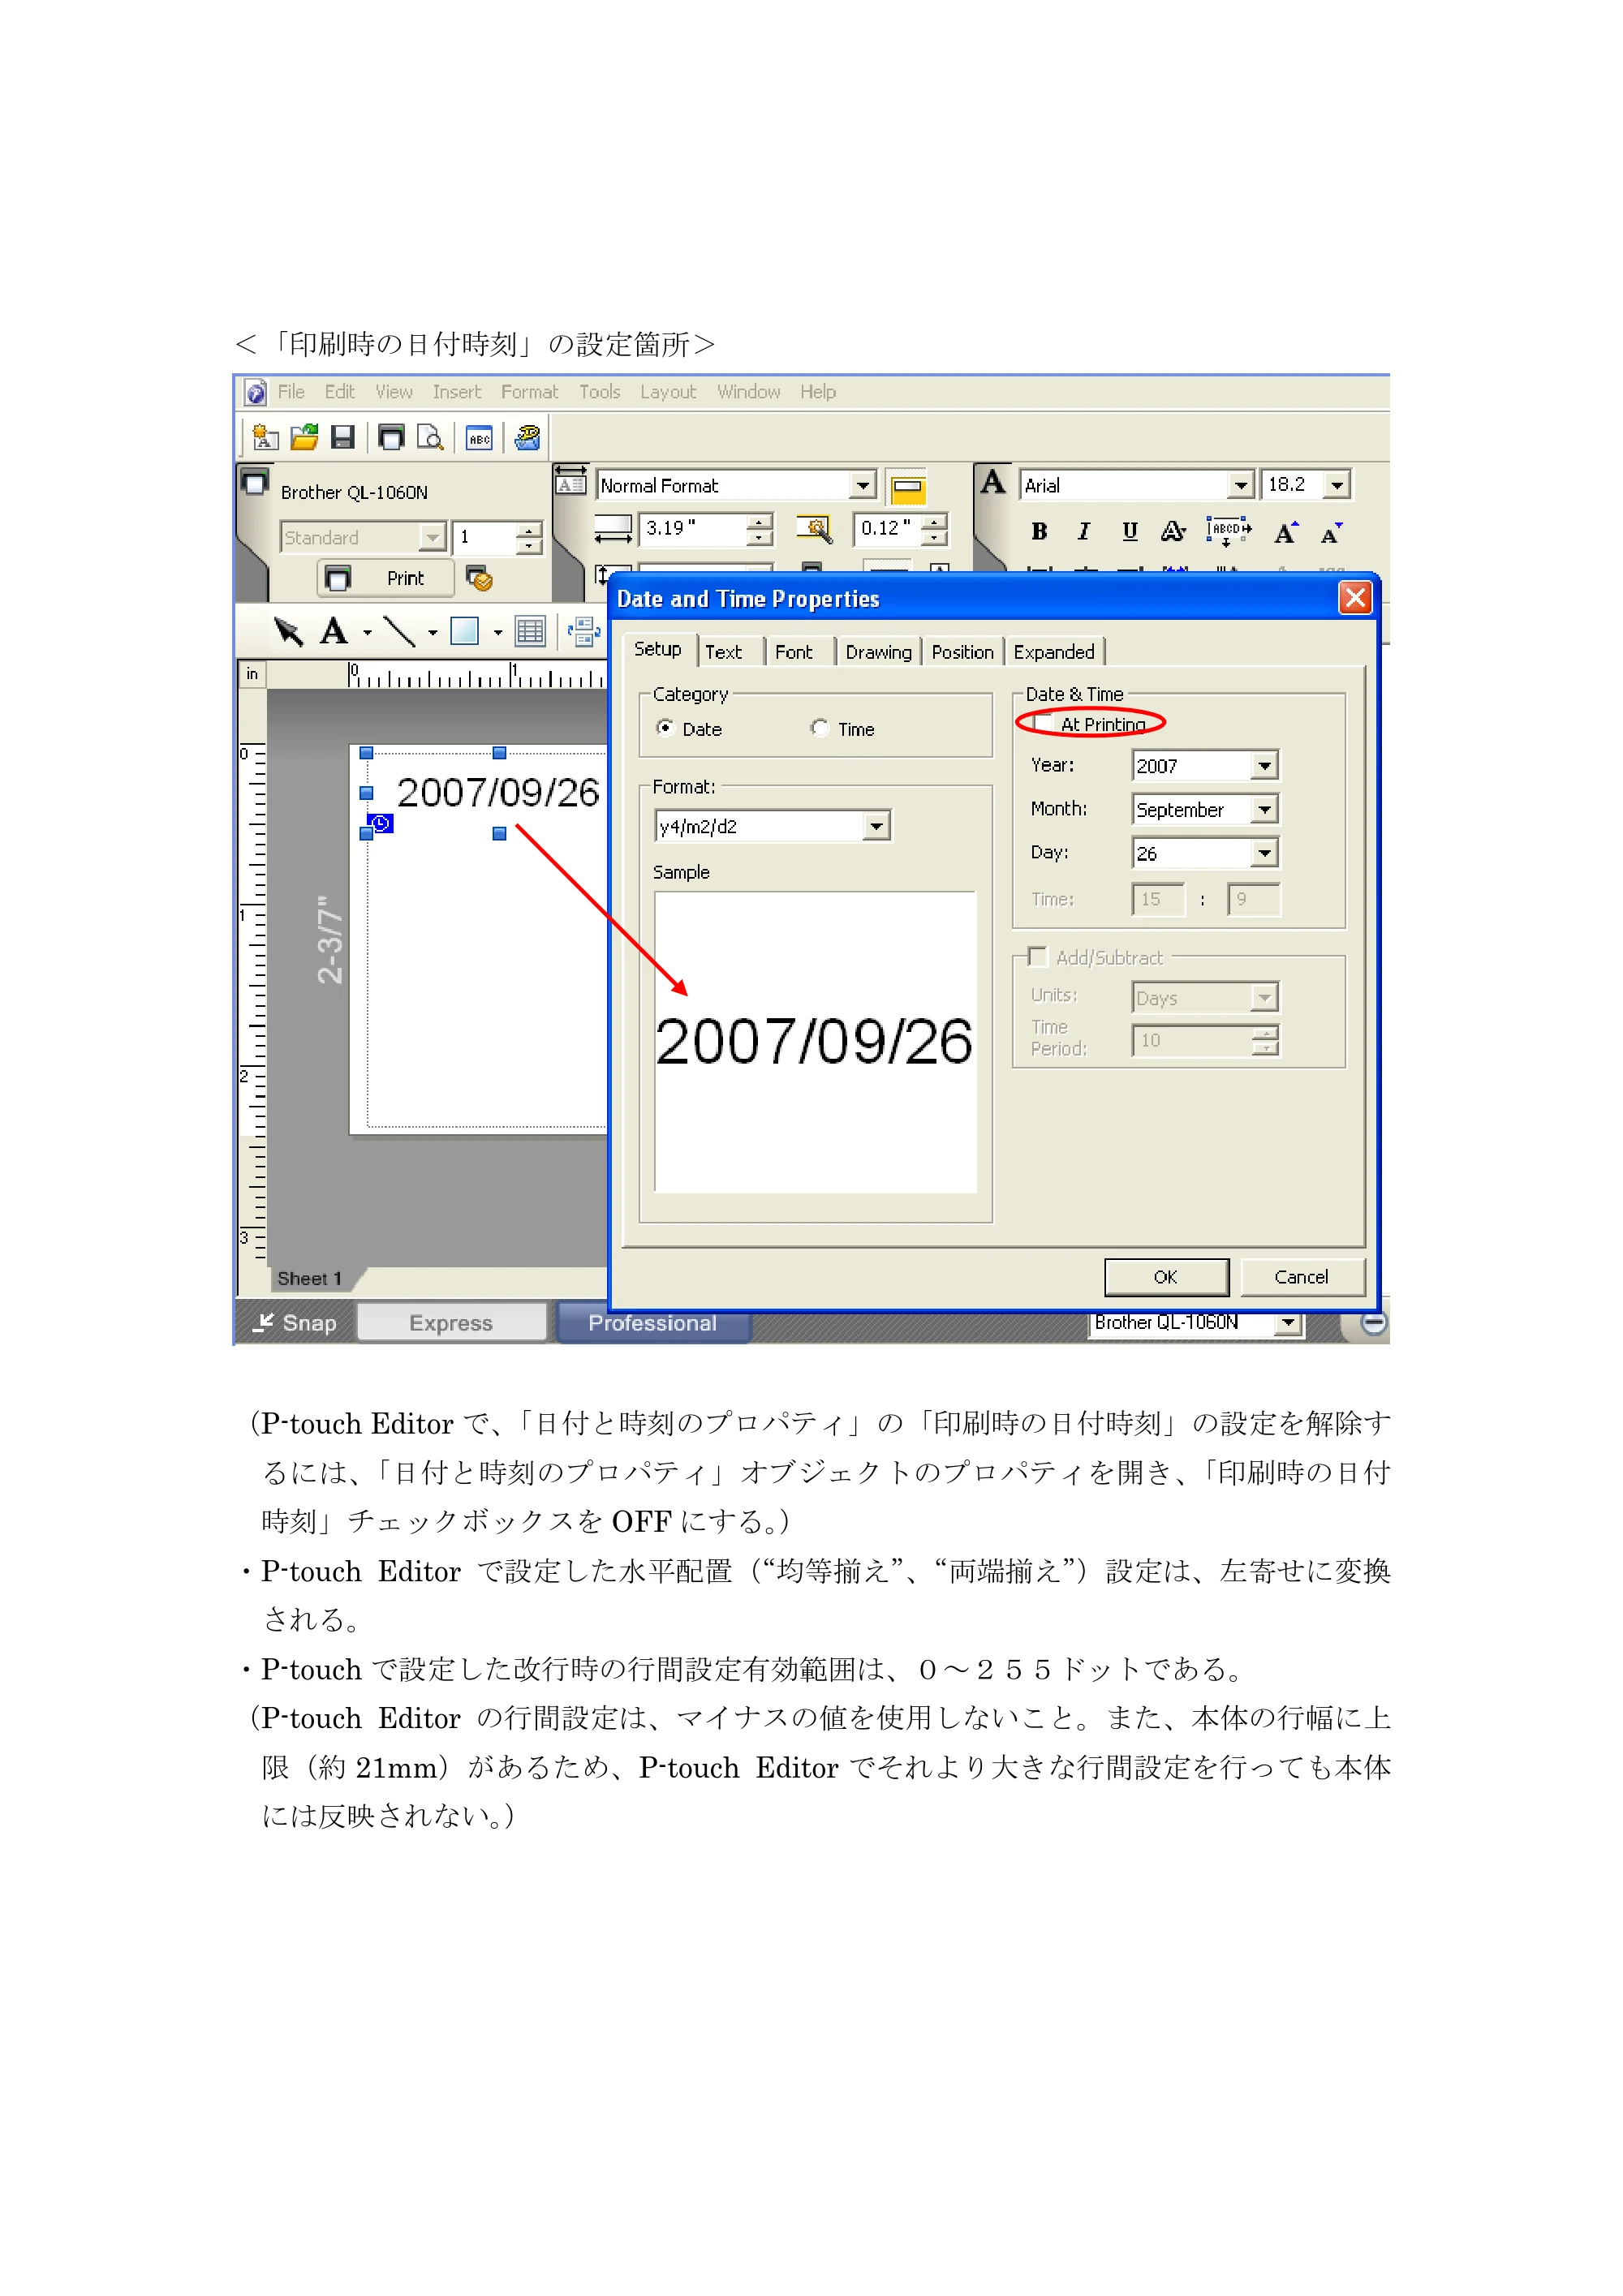
Task: Open the Position tab
Action: pyautogui.click(x=962, y=652)
